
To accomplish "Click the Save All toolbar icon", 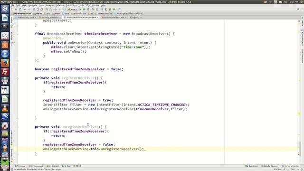I will click(16, 9).
